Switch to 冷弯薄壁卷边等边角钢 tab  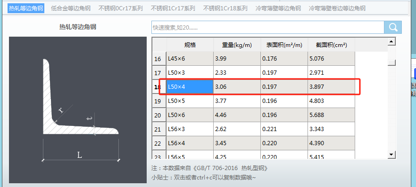(x=337, y=8)
